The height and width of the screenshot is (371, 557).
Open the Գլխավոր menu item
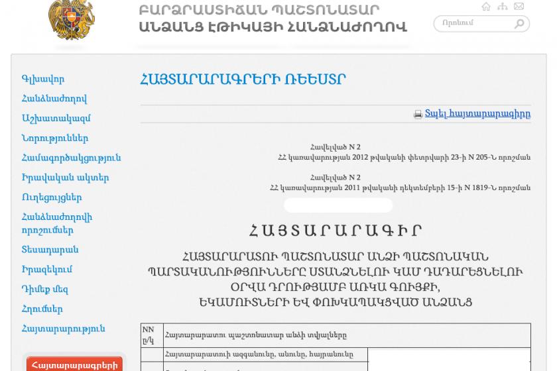point(43,79)
